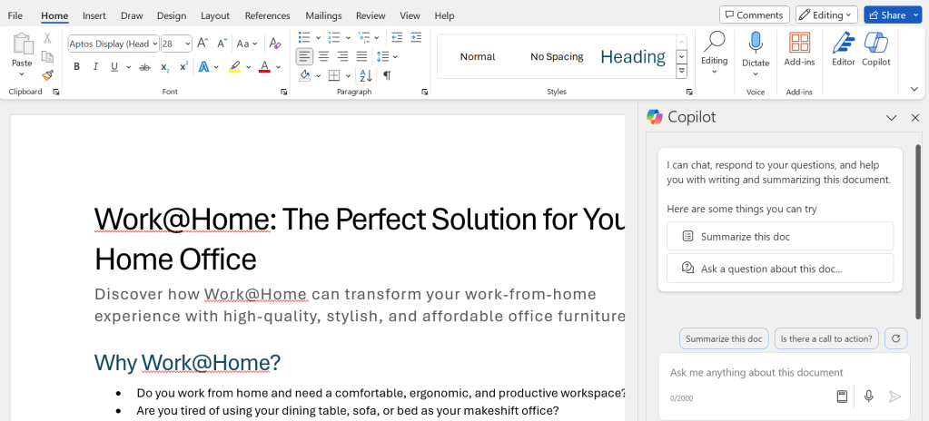The image size is (929, 421).
Task: Click the Paste clipboard icon
Action: click(x=22, y=45)
